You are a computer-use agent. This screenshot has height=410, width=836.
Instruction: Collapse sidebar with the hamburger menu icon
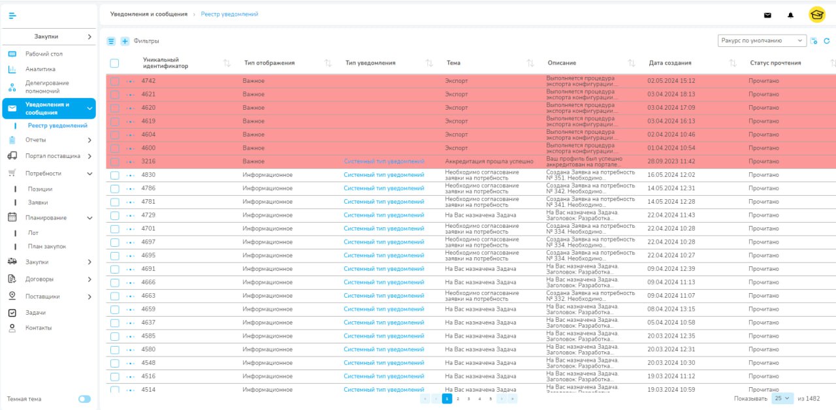[x=12, y=14]
